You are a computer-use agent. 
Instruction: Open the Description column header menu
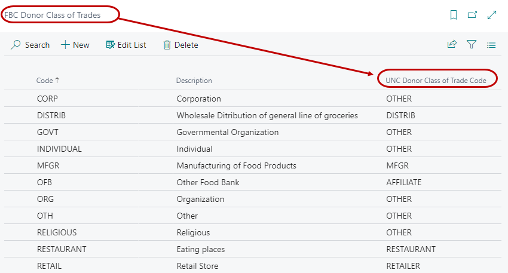pyautogui.click(x=194, y=81)
